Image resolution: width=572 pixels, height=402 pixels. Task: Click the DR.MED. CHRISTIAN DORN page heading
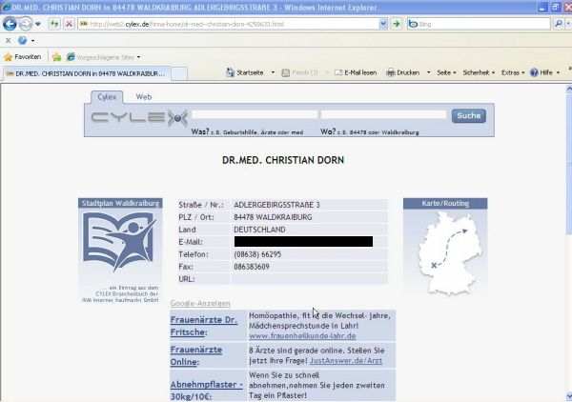pyautogui.click(x=283, y=160)
